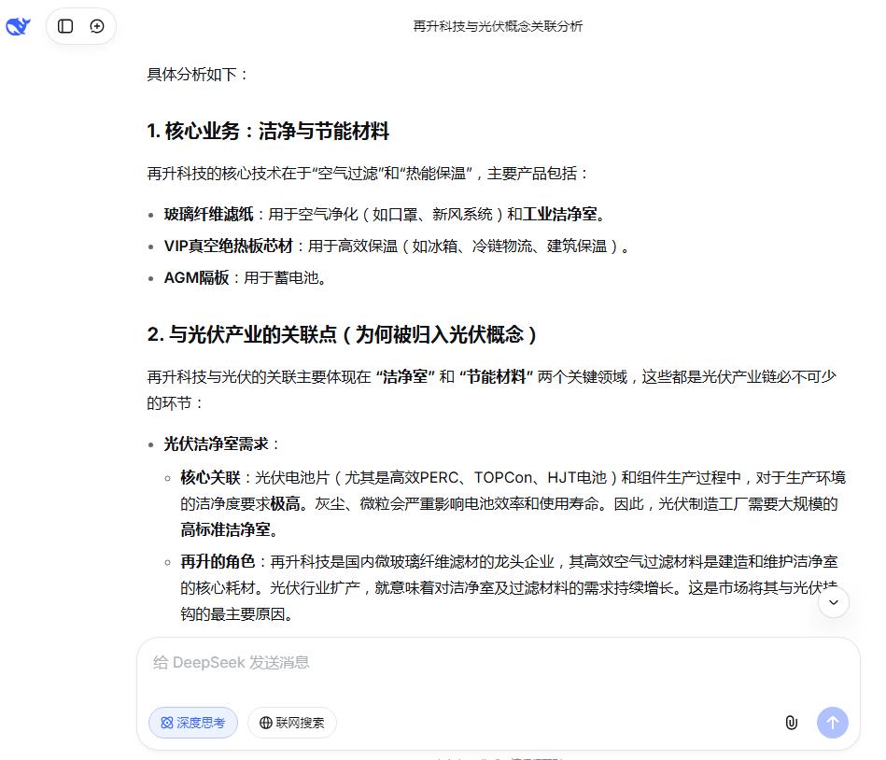Click the scroll-to-bottom chevron button
886x760 pixels.
(834, 602)
